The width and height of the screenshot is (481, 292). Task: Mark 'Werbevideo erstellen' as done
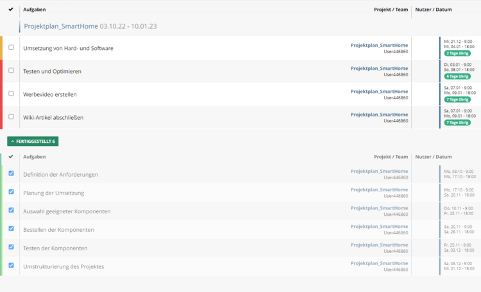coord(11,93)
